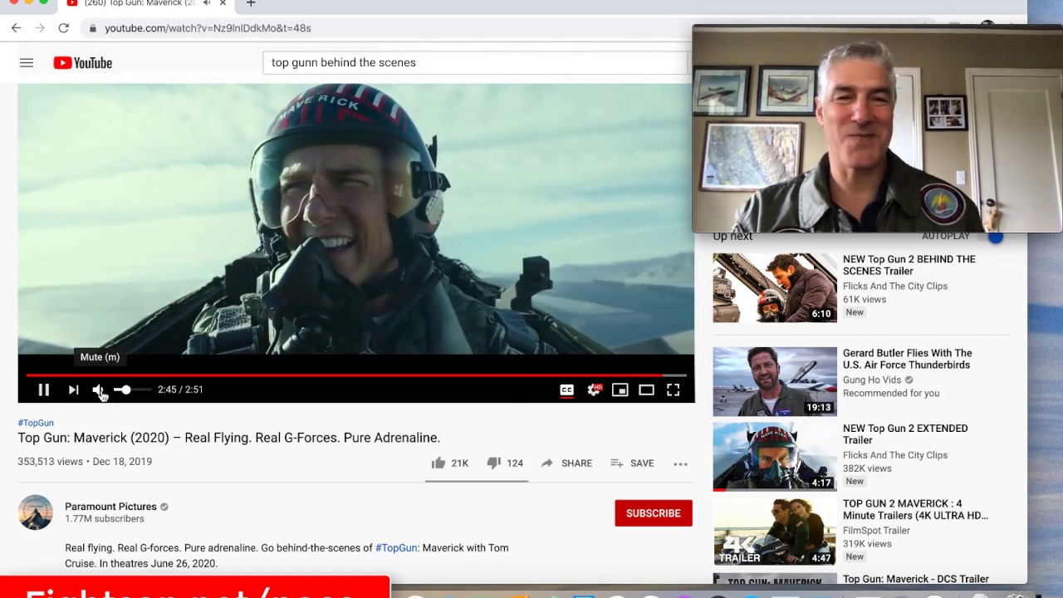
Task: Click the video time display 2:45 / 2:51
Action: (x=180, y=390)
